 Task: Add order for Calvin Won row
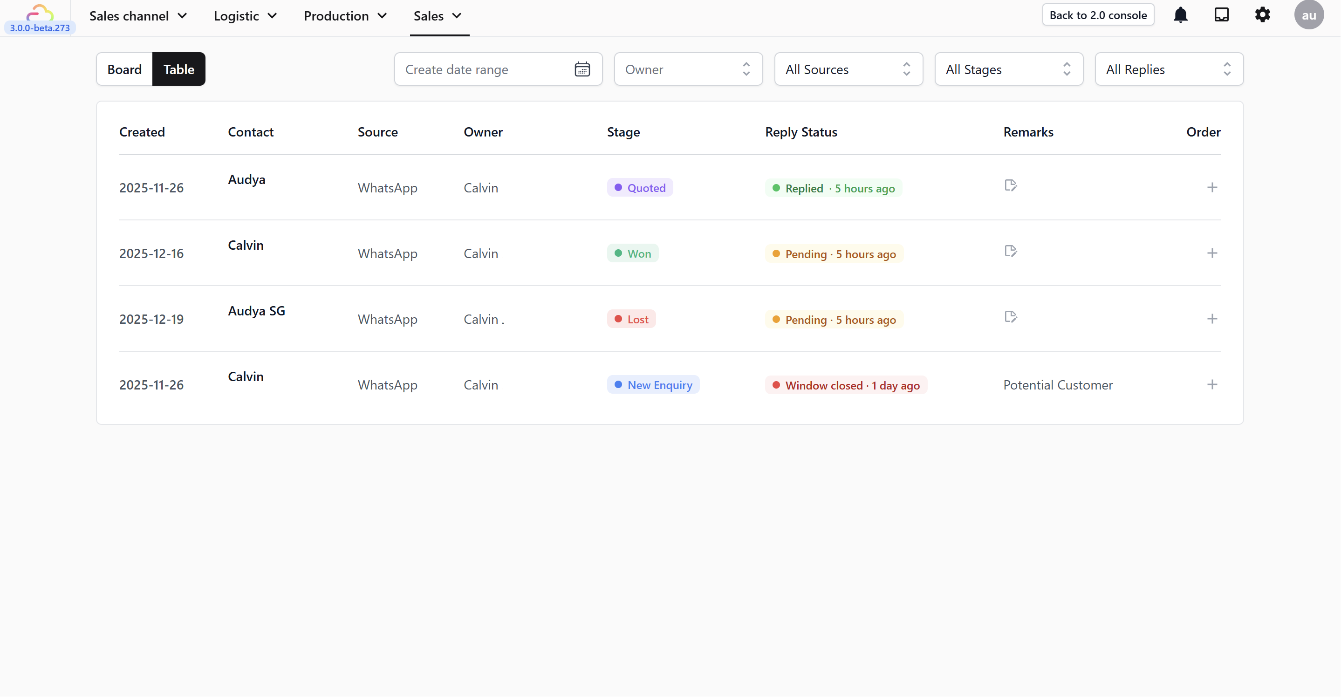(1212, 253)
